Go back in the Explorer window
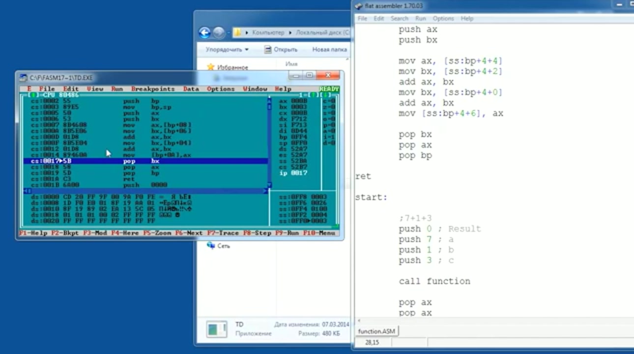The image size is (634, 354). click(204, 32)
